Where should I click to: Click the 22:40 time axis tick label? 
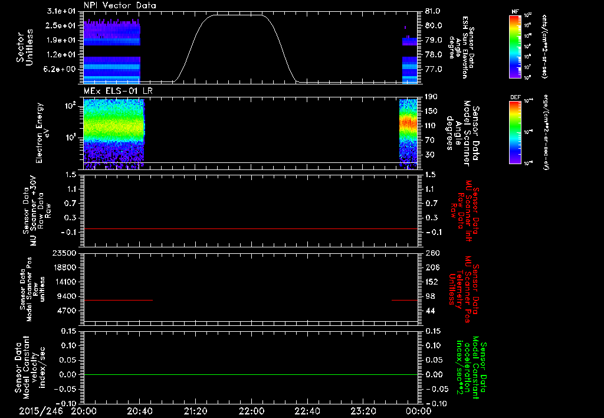click(307, 411)
